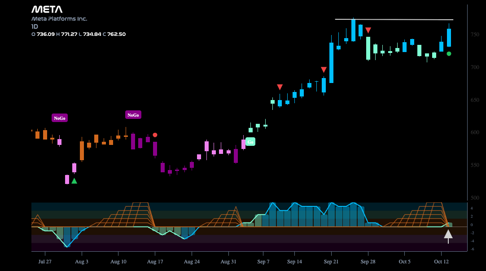Click the high value 771.27
Image resolution: width=486 pixels, height=271 pixels.
click(x=69, y=34)
